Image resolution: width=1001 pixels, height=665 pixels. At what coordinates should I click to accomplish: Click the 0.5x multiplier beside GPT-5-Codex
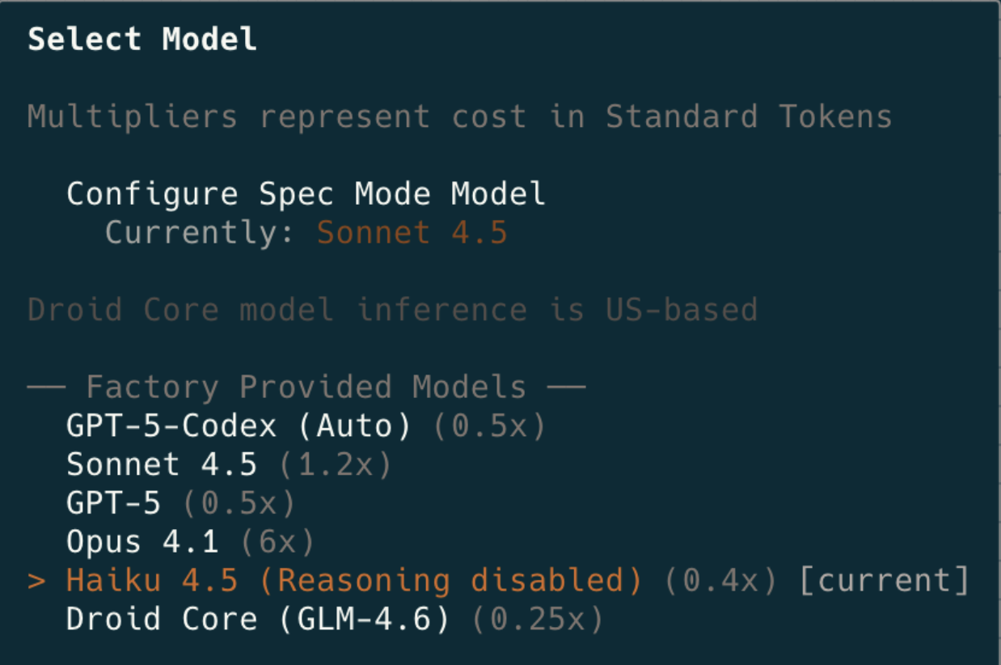(x=489, y=426)
